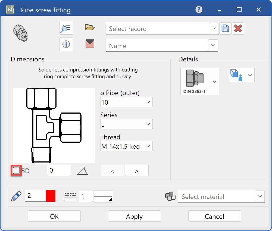Click the material cubes icon

point(170,196)
